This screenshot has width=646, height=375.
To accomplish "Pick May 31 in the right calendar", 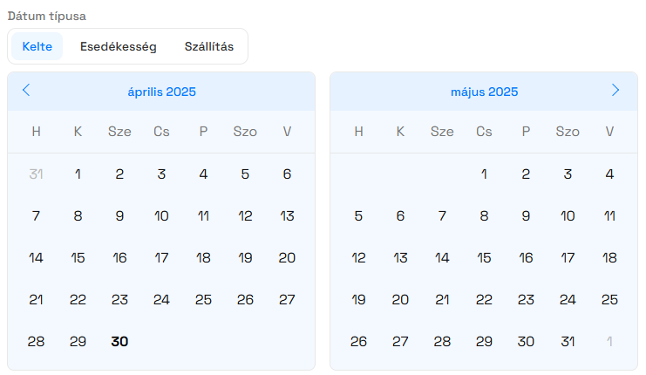I will 568,341.
